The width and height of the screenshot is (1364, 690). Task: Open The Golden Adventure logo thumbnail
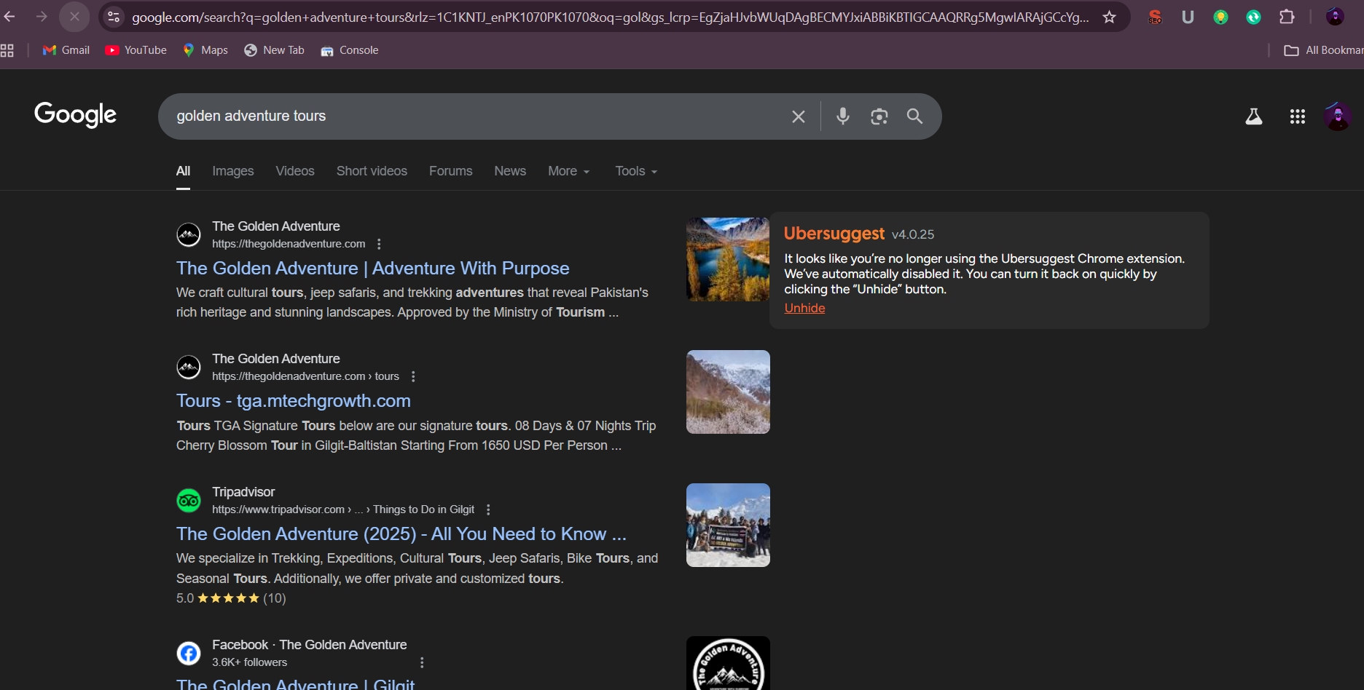click(728, 663)
